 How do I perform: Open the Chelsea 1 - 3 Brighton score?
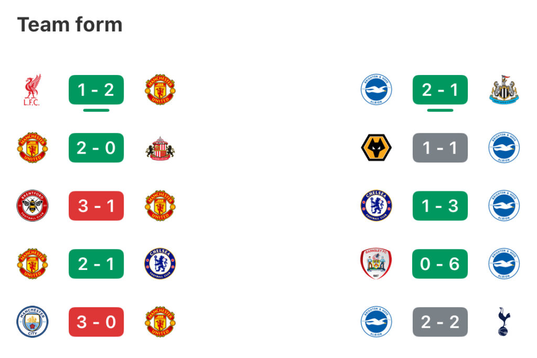[440, 206]
